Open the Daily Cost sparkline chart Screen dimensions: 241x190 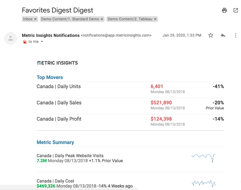[x=203, y=183]
